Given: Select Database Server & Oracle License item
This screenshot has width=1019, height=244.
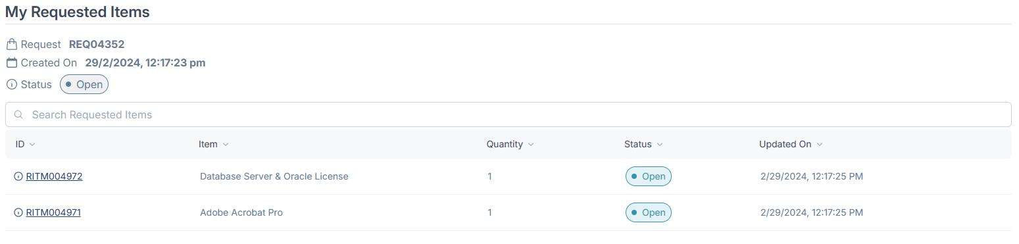Looking at the screenshot, I should pos(274,176).
